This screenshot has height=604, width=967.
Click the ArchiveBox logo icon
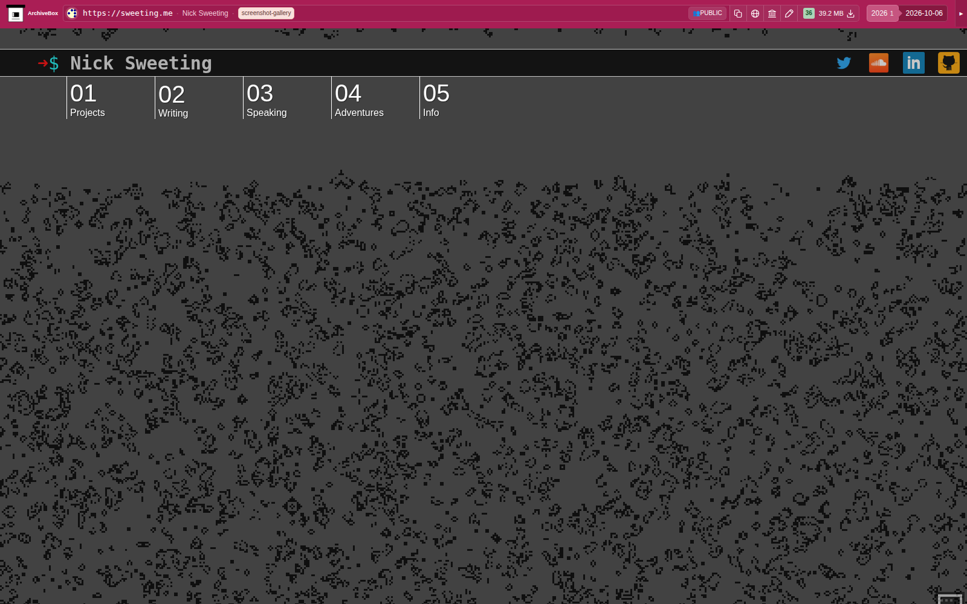16,13
